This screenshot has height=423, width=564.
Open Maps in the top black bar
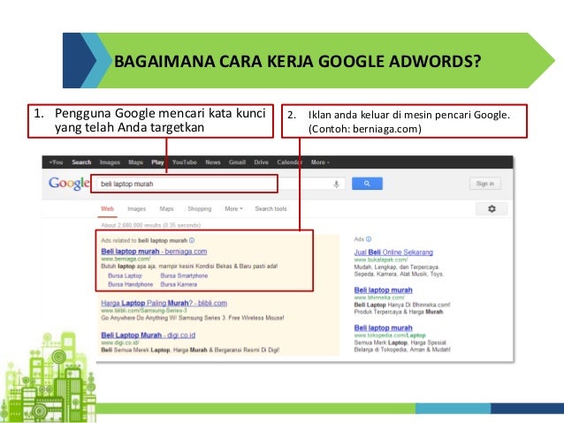(x=135, y=162)
